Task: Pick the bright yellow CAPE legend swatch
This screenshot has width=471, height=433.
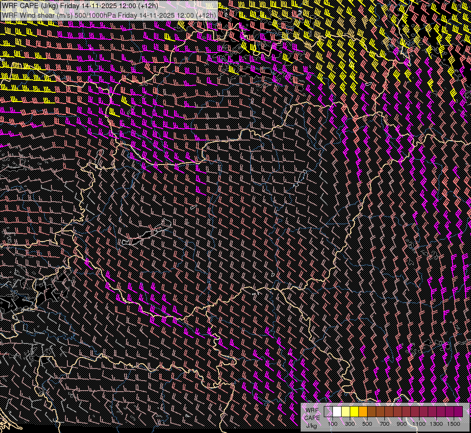Action: click(x=354, y=412)
